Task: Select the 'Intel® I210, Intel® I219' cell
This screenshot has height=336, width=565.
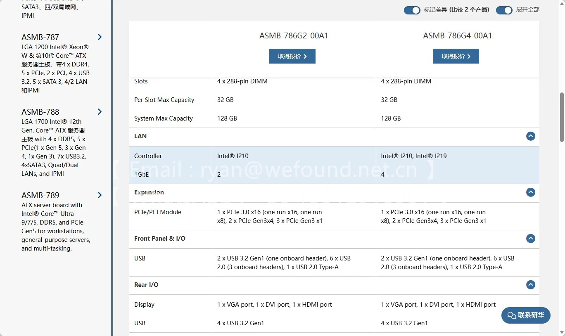Action: (414, 156)
